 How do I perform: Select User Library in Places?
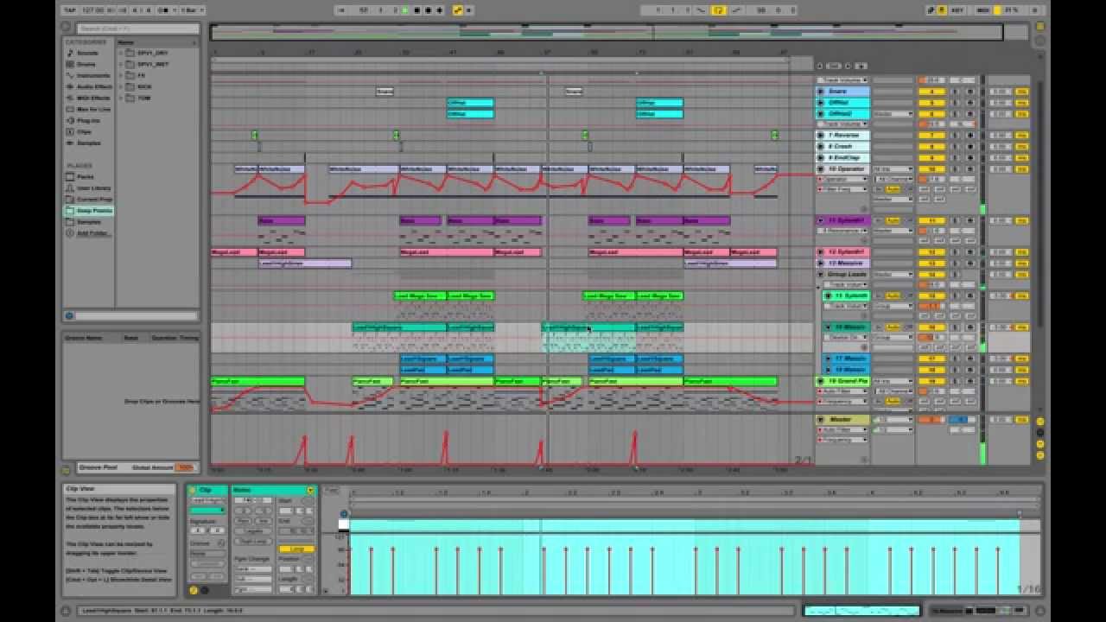click(x=92, y=187)
